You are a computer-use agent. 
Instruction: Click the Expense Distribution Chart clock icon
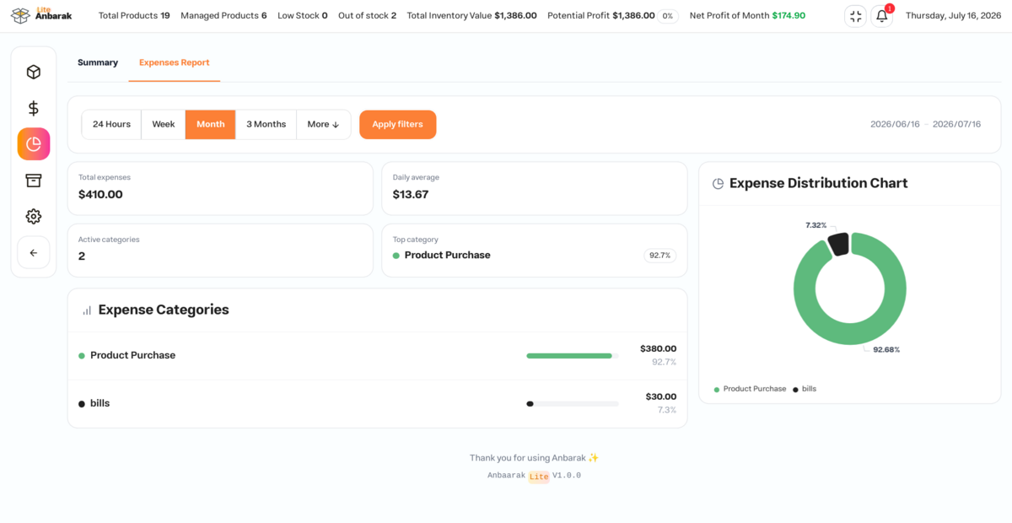pos(719,184)
